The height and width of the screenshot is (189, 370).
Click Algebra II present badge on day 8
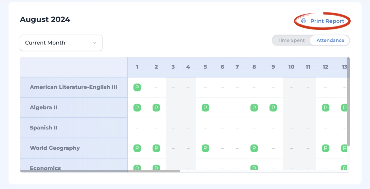click(x=254, y=107)
